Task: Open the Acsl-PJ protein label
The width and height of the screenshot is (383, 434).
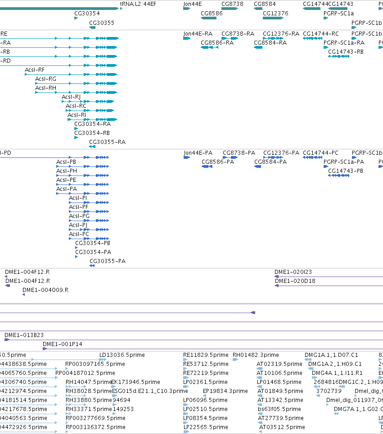Action: pyautogui.click(x=78, y=225)
